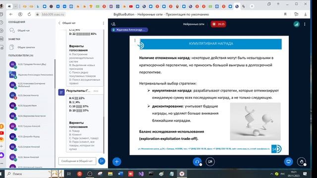
Task: Switch to the tab with letter k icon
Action: point(38,6)
